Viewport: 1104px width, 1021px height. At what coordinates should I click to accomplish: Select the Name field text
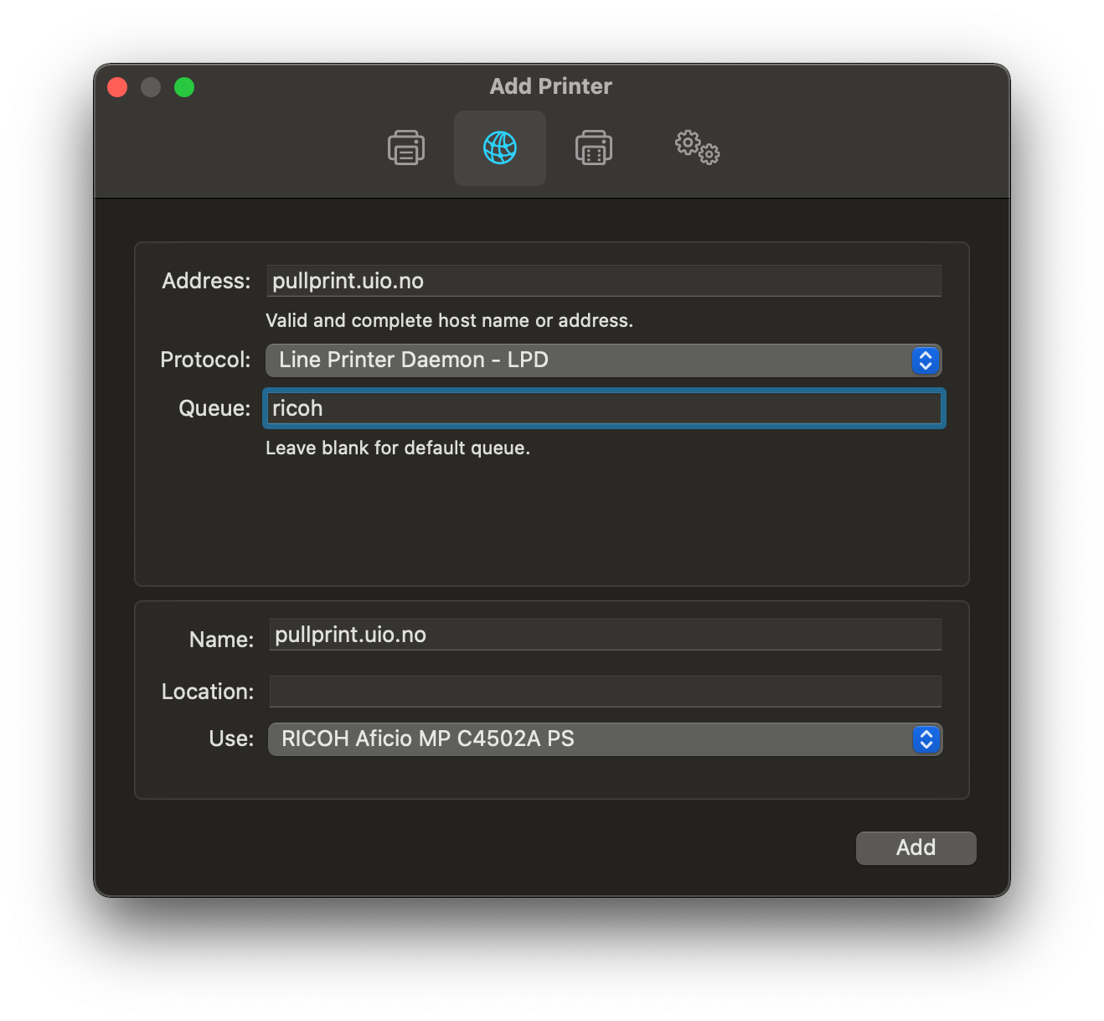pyautogui.click(x=605, y=635)
